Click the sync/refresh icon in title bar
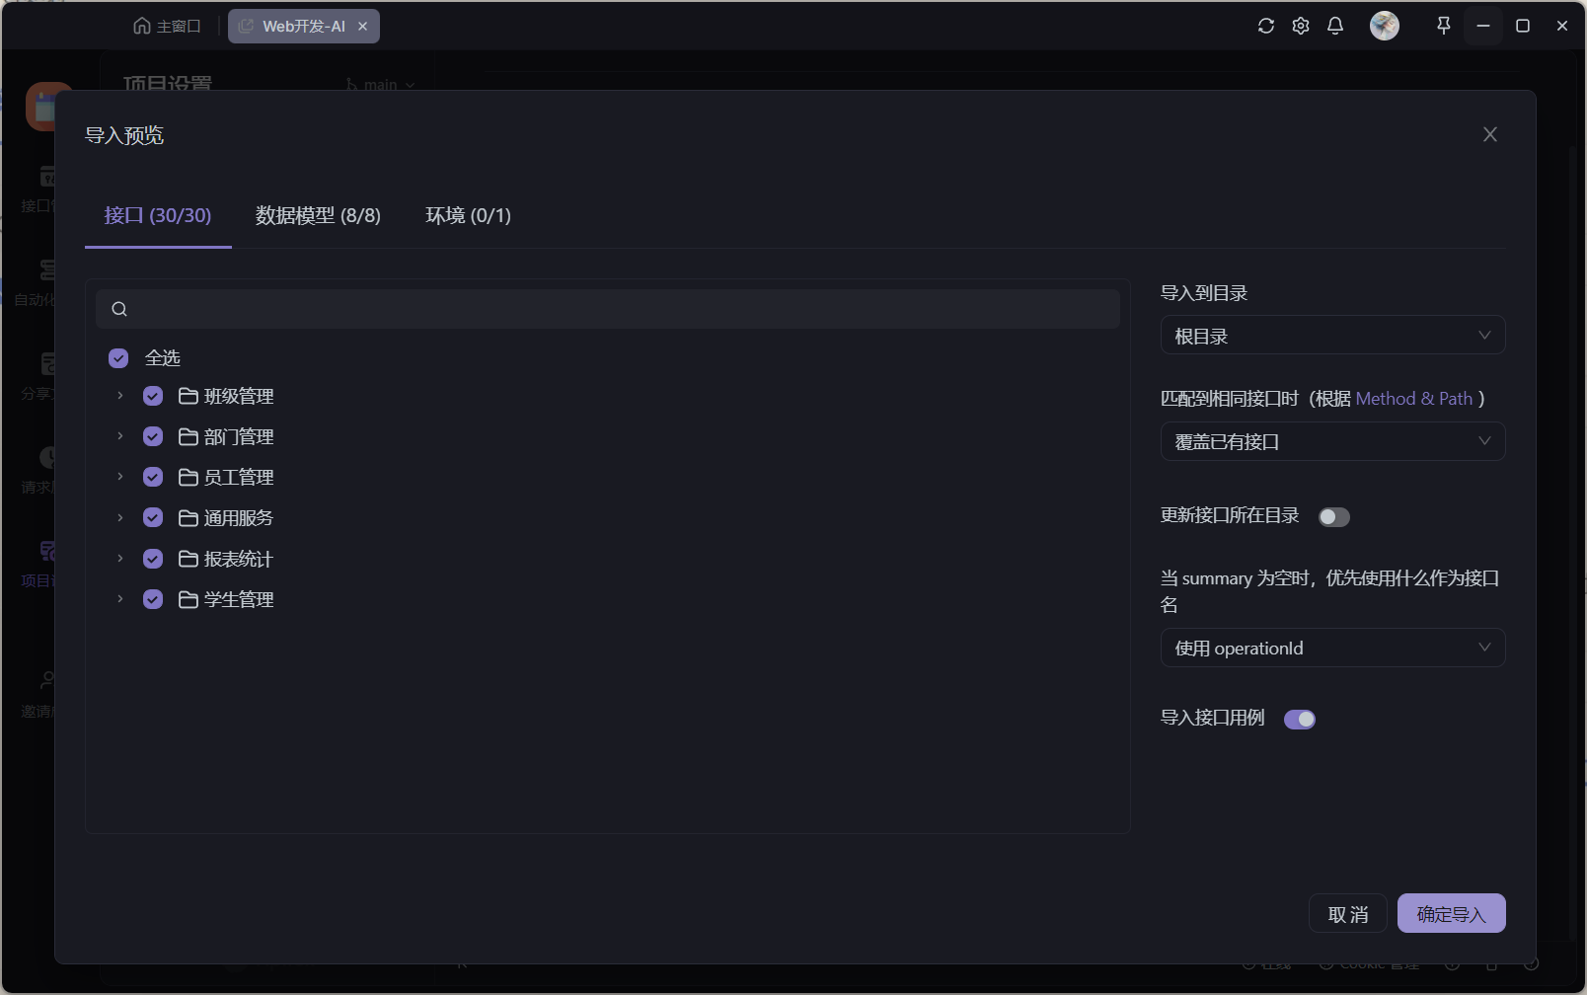1587x995 pixels. pos(1265,26)
